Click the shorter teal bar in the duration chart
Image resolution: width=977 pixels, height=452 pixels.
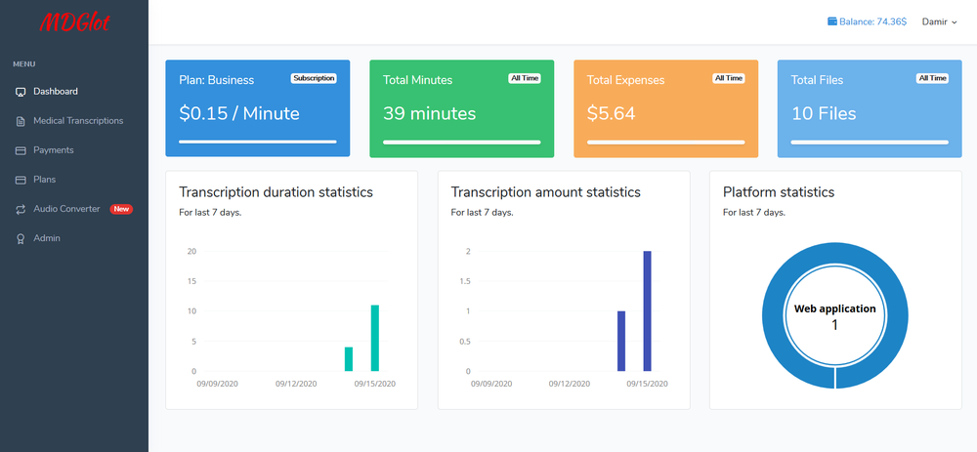[349, 359]
